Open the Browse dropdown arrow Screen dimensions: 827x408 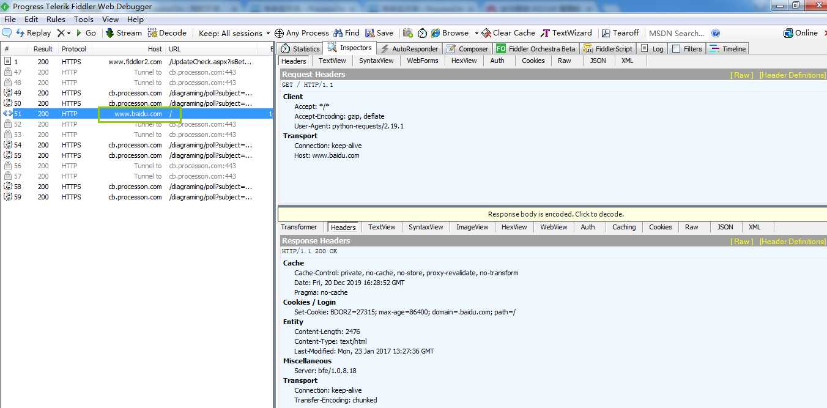(x=476, y=33)
